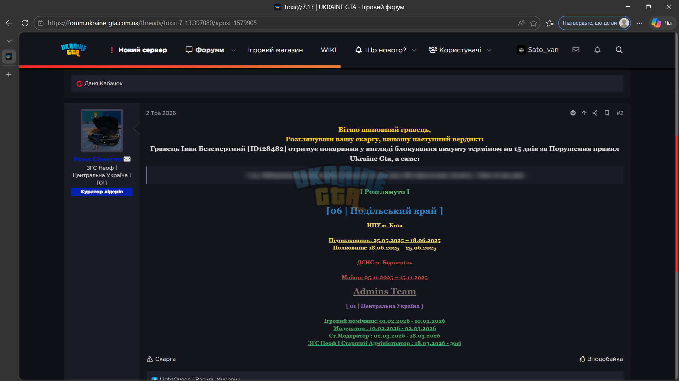Bookmark post number two
Image resolution: width=679 pixels, height=381 pixels.
tap(607, 113)
